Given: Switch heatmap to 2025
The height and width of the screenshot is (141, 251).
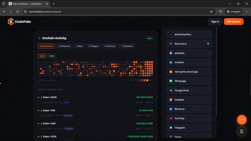Looking at the screenshot, I should [x=52, y=56].
